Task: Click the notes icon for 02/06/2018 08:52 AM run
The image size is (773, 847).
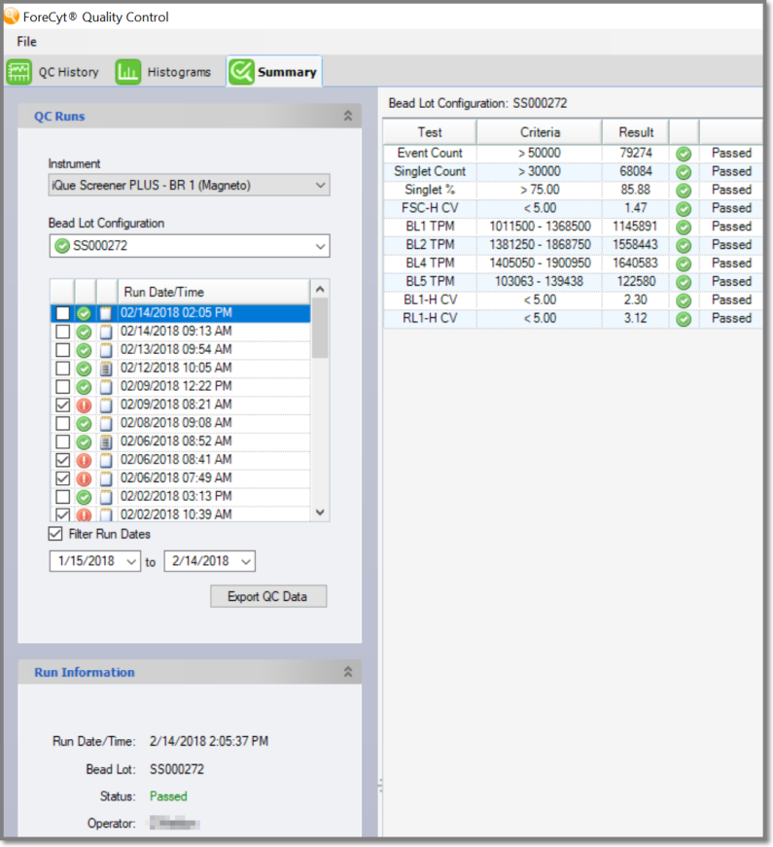Action: click(106, 441)
